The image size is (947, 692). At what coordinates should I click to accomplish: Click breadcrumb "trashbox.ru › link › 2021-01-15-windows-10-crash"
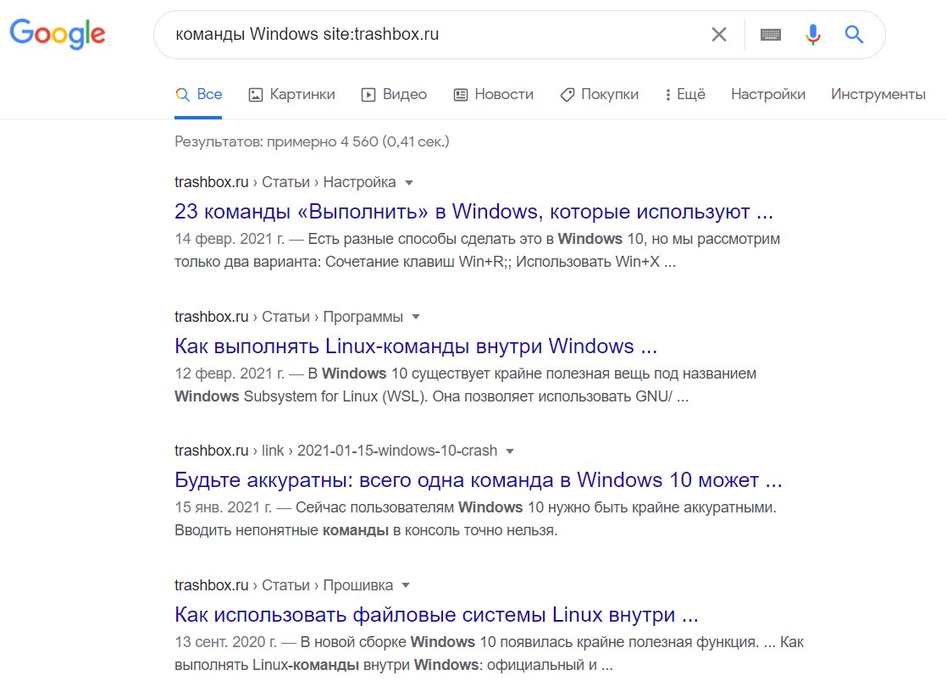[x=335, y=451]
